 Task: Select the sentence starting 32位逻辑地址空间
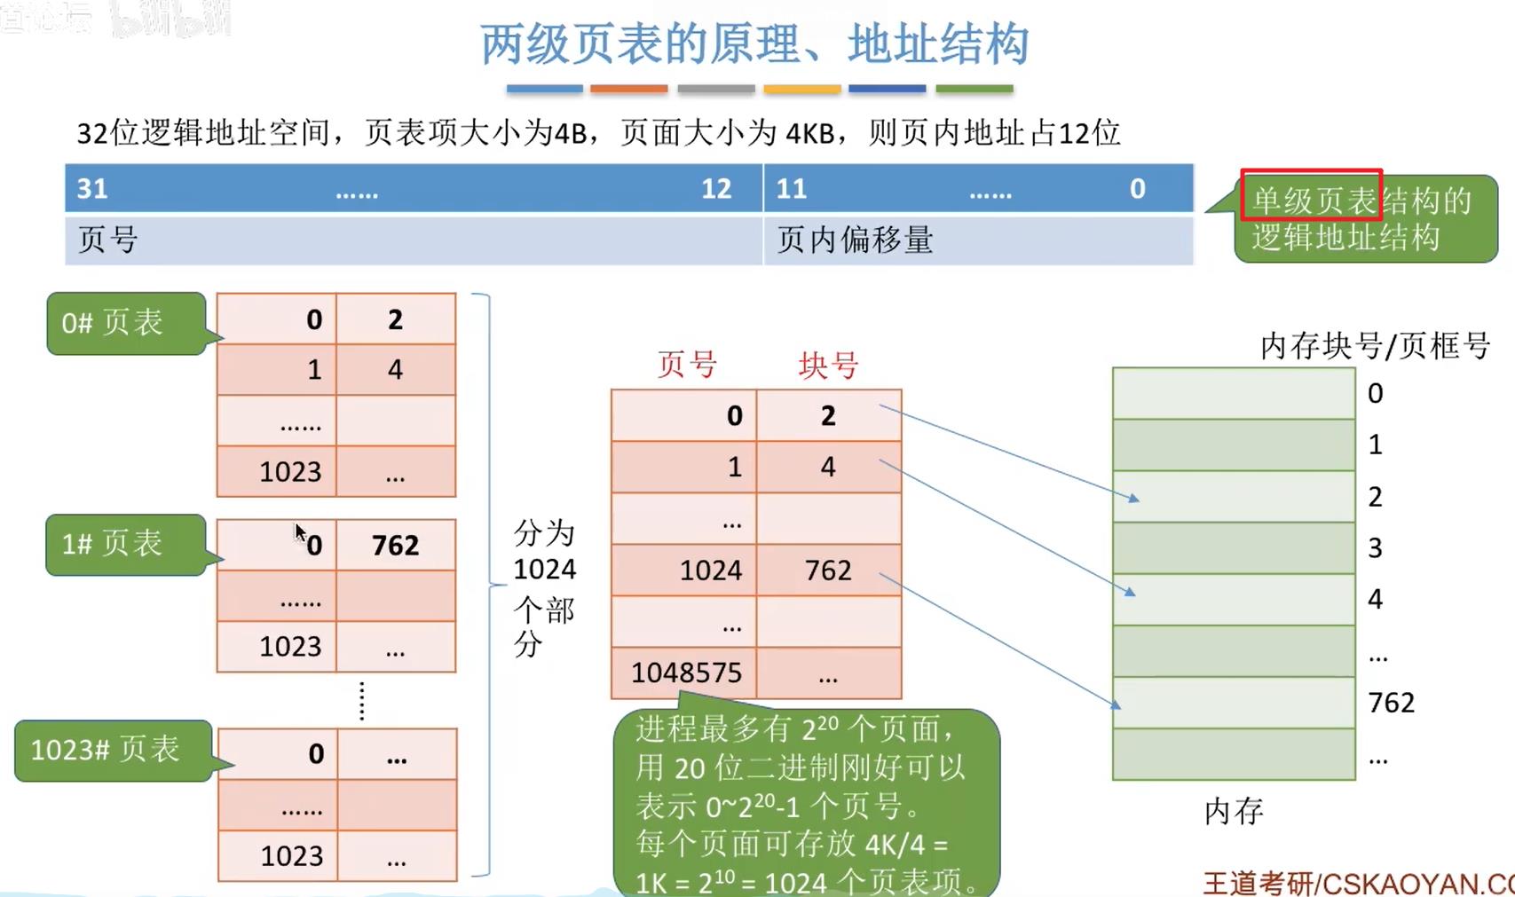(598, 133)
